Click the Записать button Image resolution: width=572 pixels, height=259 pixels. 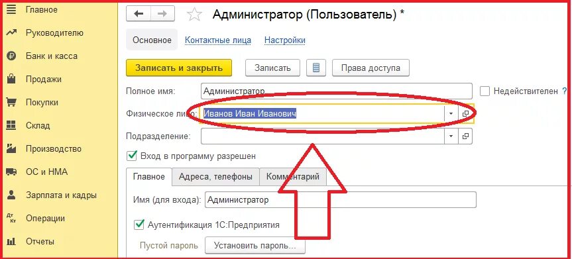pyautogui.click(x=272, y=68)
